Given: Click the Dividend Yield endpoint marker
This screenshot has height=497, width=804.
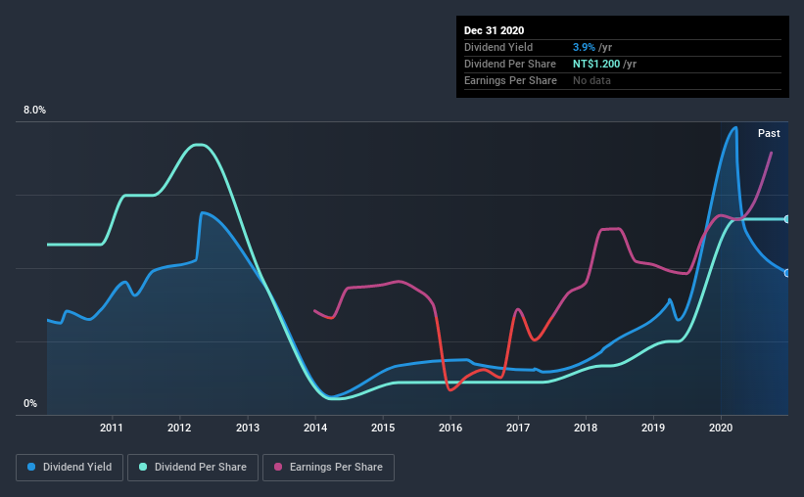Looking at the screenshot, I should point(787,273).
